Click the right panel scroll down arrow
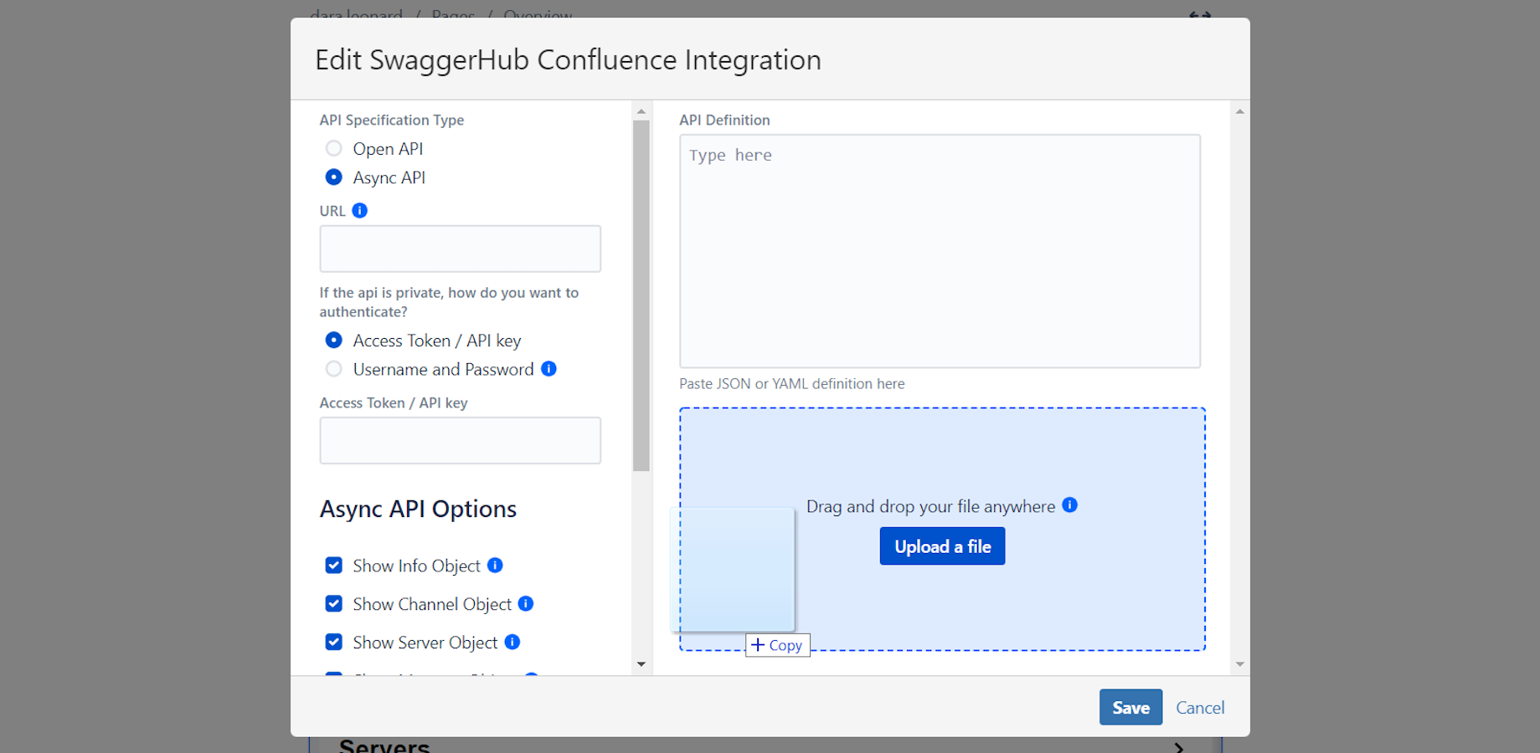Viewport: 1540px width, 753px height. [x=1240, y=665]
